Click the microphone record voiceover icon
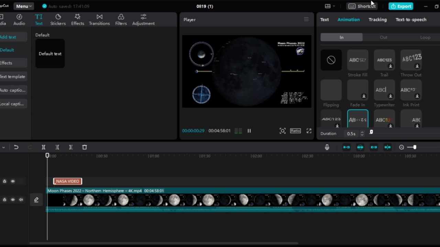This screenshot has width=440, height=247. tap(327, 147)
